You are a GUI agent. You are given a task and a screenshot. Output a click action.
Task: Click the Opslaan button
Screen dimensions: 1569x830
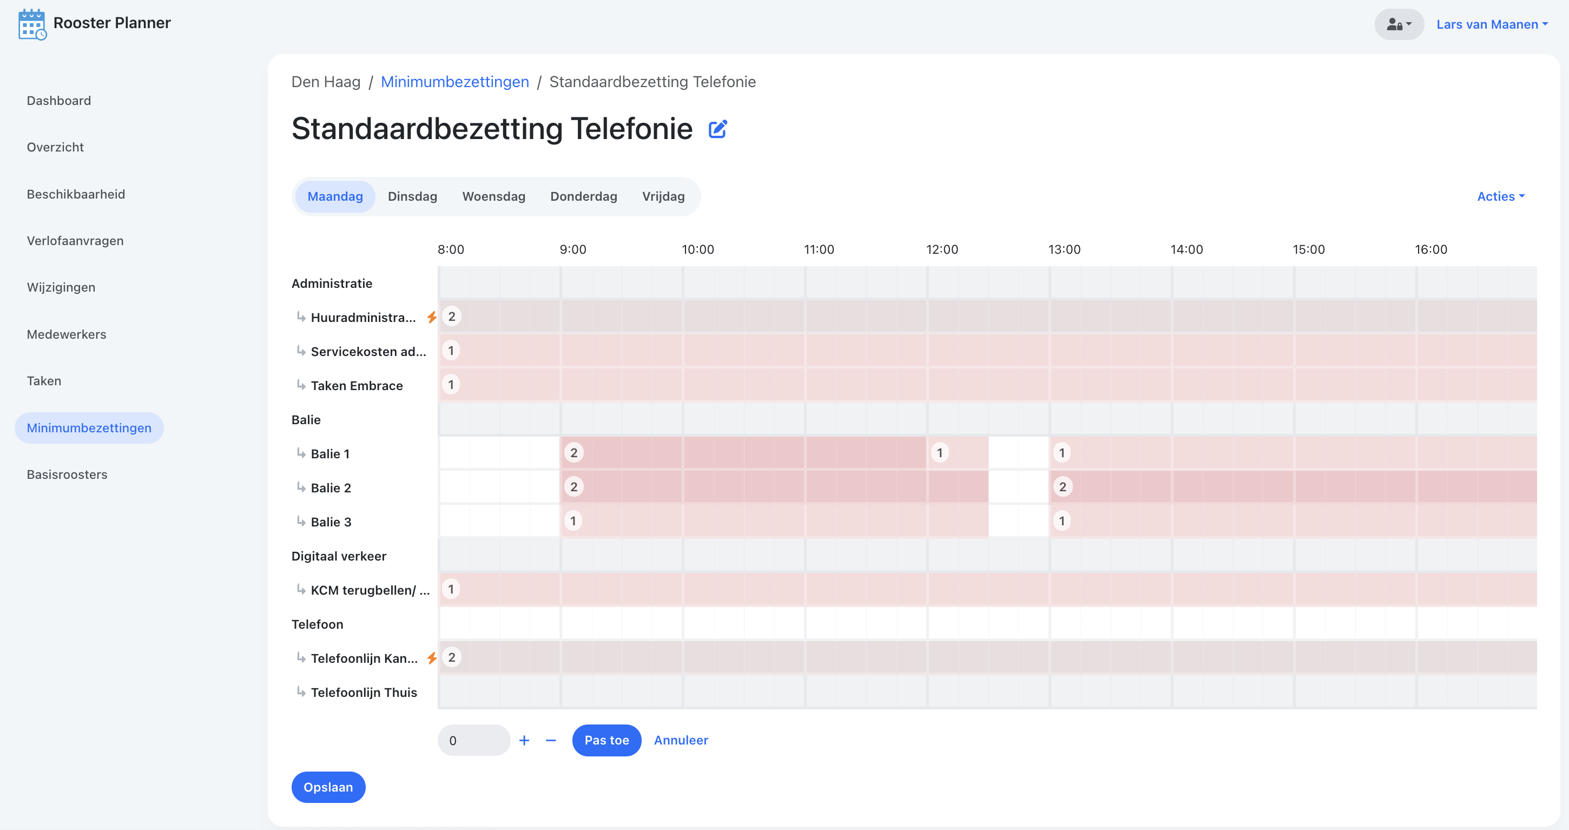point(328,787)
